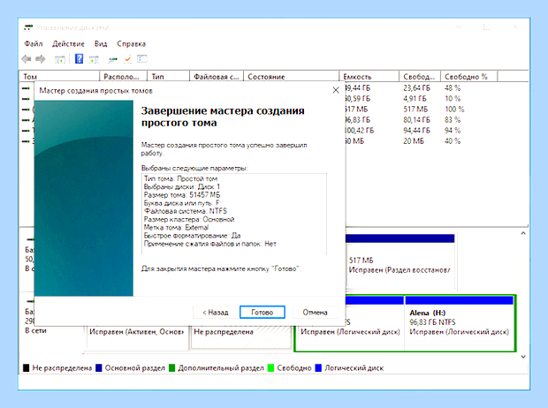Viewport: 548px width, 408px height.
Task: Click the 94,44 ГБ free space cell
Action: [416, 131]
